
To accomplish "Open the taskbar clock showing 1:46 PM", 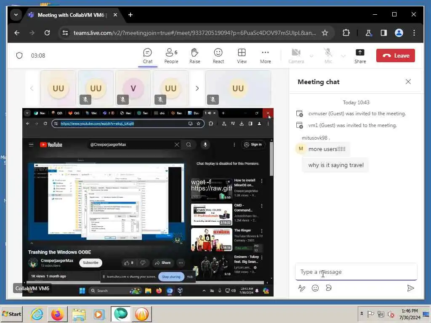I will coord(410,314).
